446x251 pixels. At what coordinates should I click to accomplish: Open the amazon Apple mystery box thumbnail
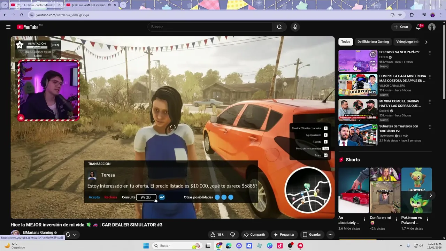point(358,85)
